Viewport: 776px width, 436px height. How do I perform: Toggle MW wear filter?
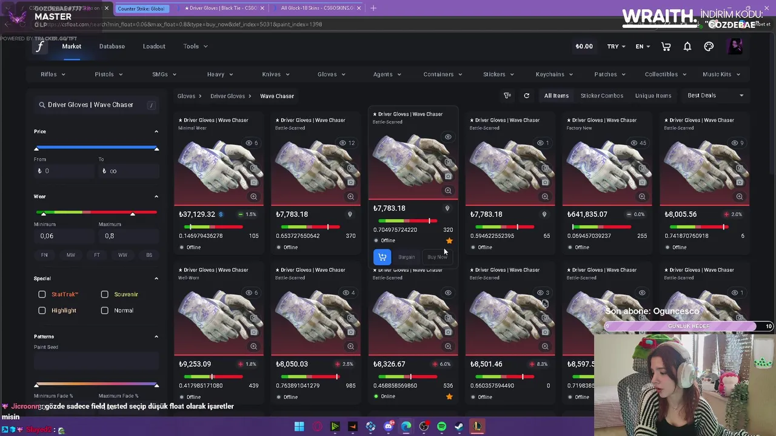tap(71, 255)
